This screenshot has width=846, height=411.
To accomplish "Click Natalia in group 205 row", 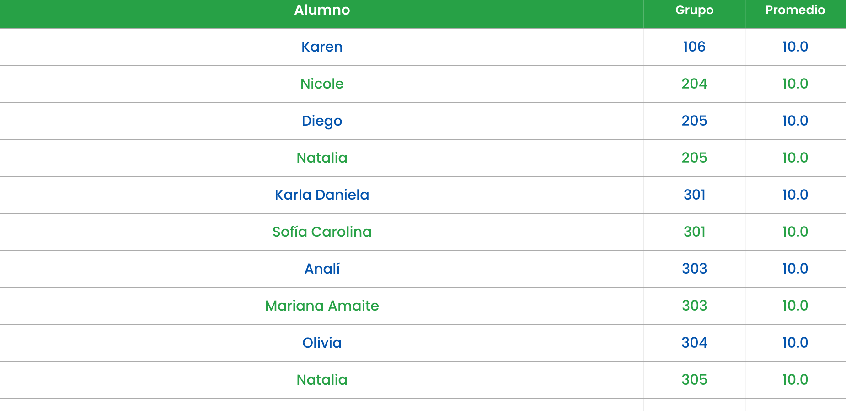I will point(322,158).
